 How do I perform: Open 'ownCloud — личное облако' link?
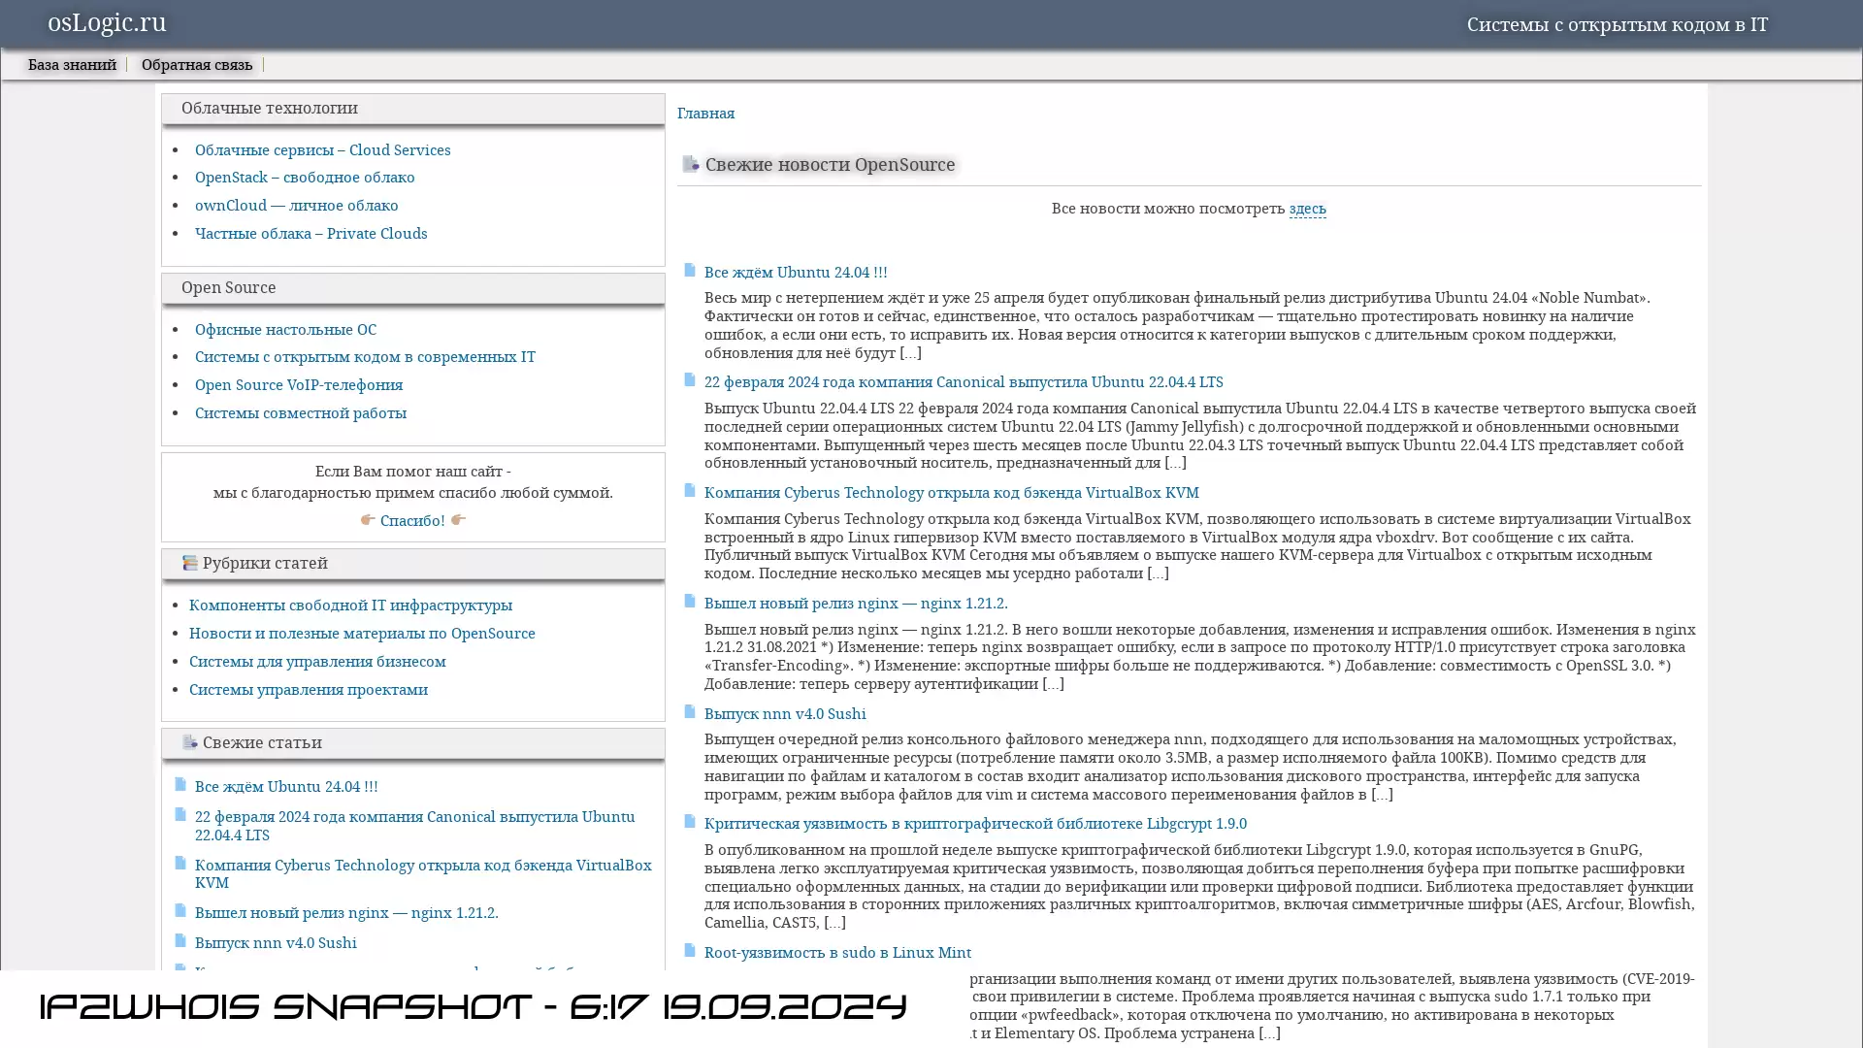click(x=296, y=206)
